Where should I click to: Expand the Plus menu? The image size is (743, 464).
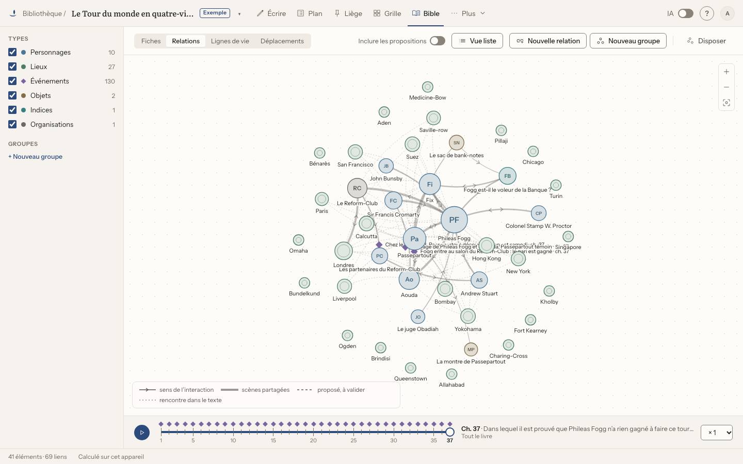coord(468,13)
